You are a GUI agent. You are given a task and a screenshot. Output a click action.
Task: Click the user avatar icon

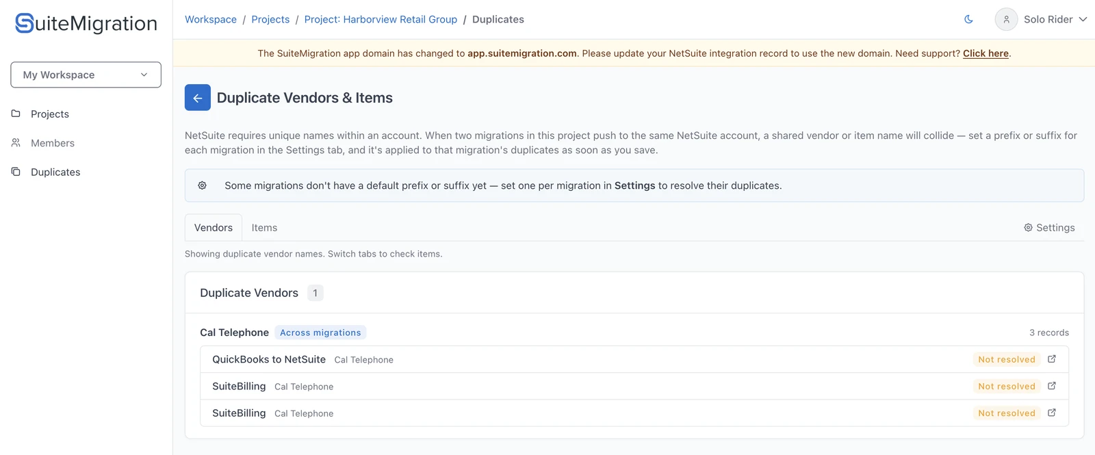coord(1006,19)
